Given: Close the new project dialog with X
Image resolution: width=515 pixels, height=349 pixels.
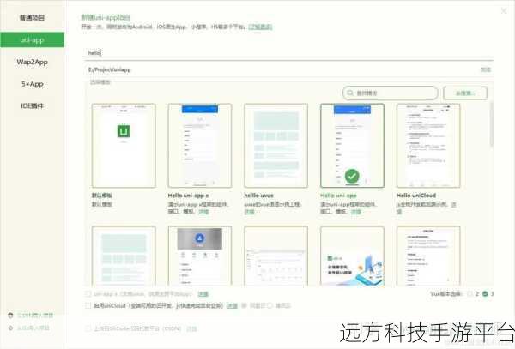Looking at the screenshot, I should coord(504,11).
